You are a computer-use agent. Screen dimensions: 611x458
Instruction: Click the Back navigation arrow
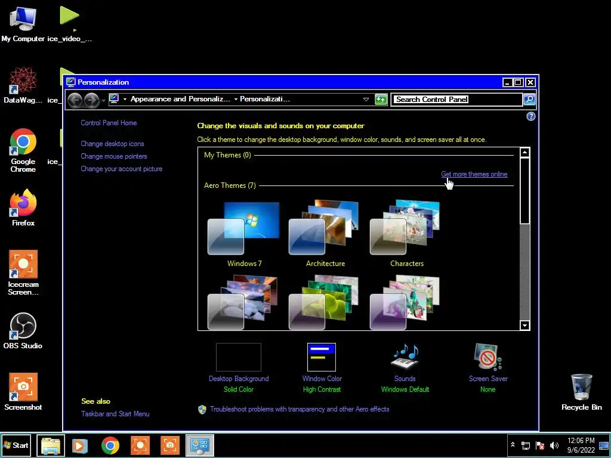(75, 100)
